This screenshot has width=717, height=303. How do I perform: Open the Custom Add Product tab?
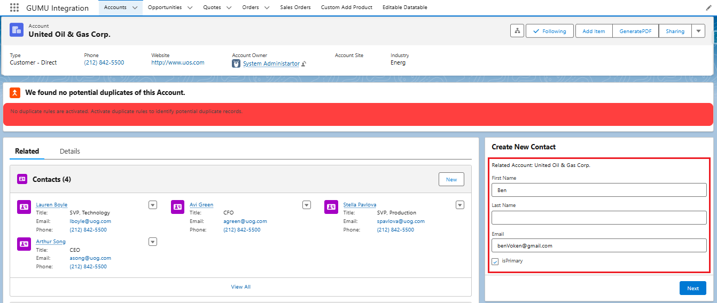347,7
